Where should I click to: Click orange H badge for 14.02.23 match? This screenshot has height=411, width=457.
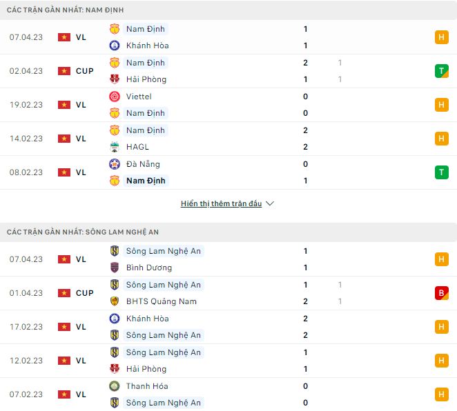coord(441,139)
